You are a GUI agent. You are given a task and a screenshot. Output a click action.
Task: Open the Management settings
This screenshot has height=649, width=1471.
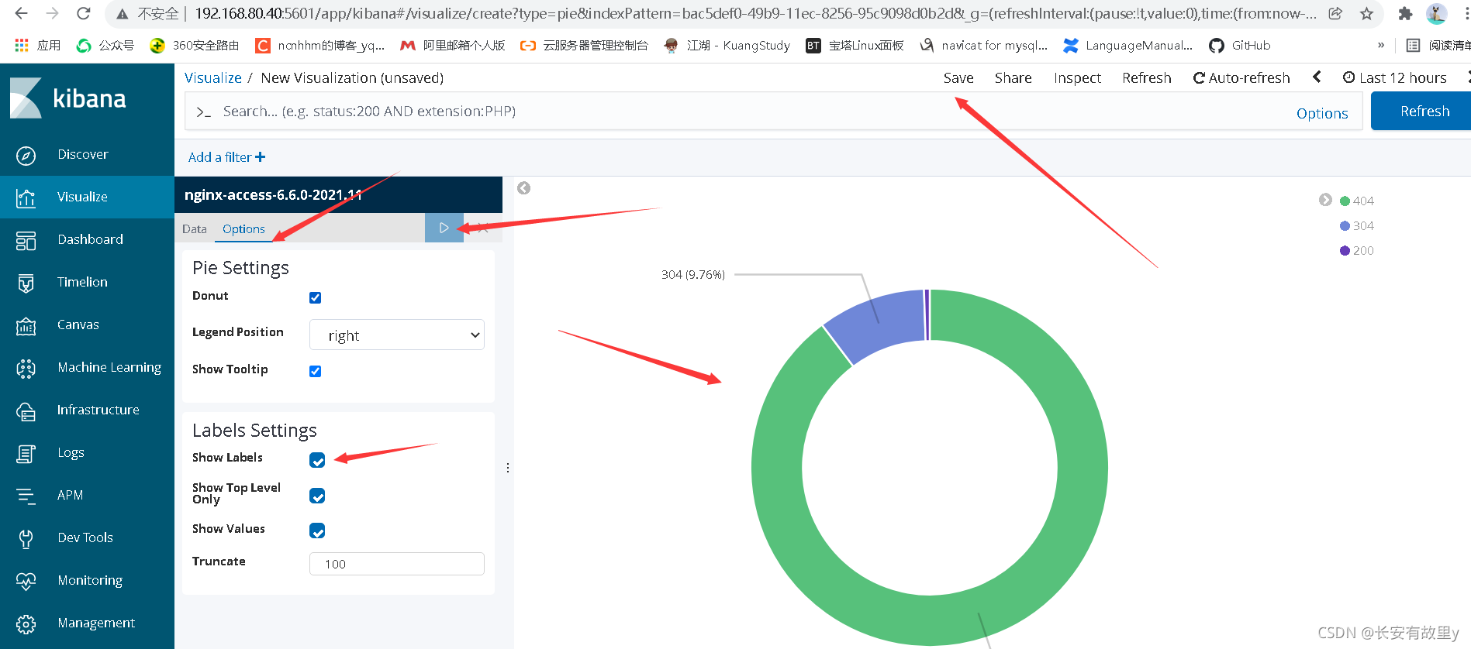(96, 623)
